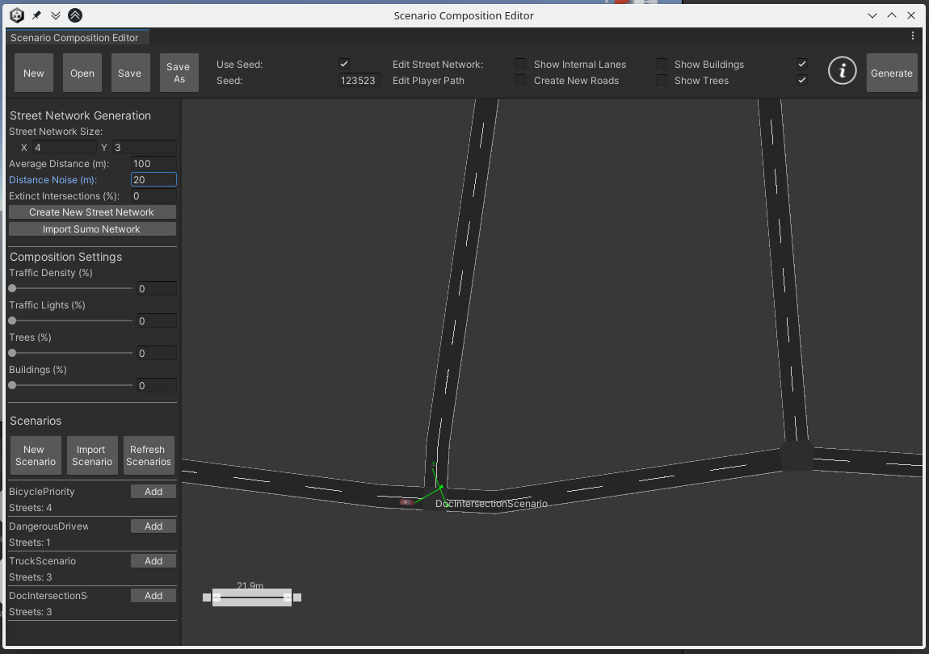Click the green path marker at the intersection
This screenshot has width=929, height=654.
click(441, 487)
